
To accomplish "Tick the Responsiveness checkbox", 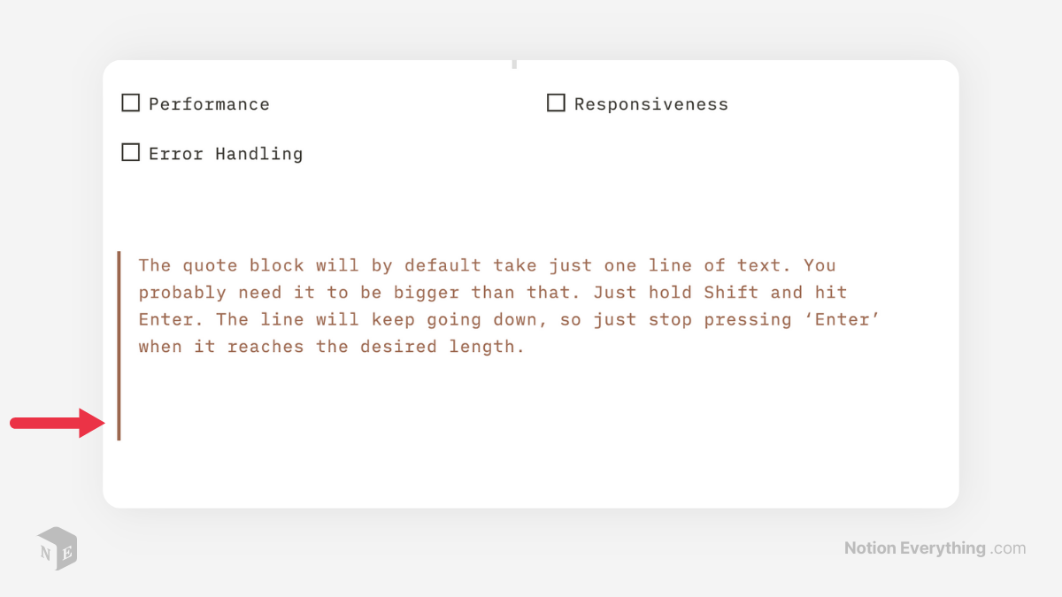I will [x=556, y=103].
